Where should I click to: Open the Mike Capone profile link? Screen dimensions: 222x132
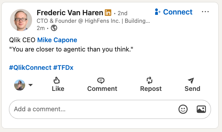57,40
